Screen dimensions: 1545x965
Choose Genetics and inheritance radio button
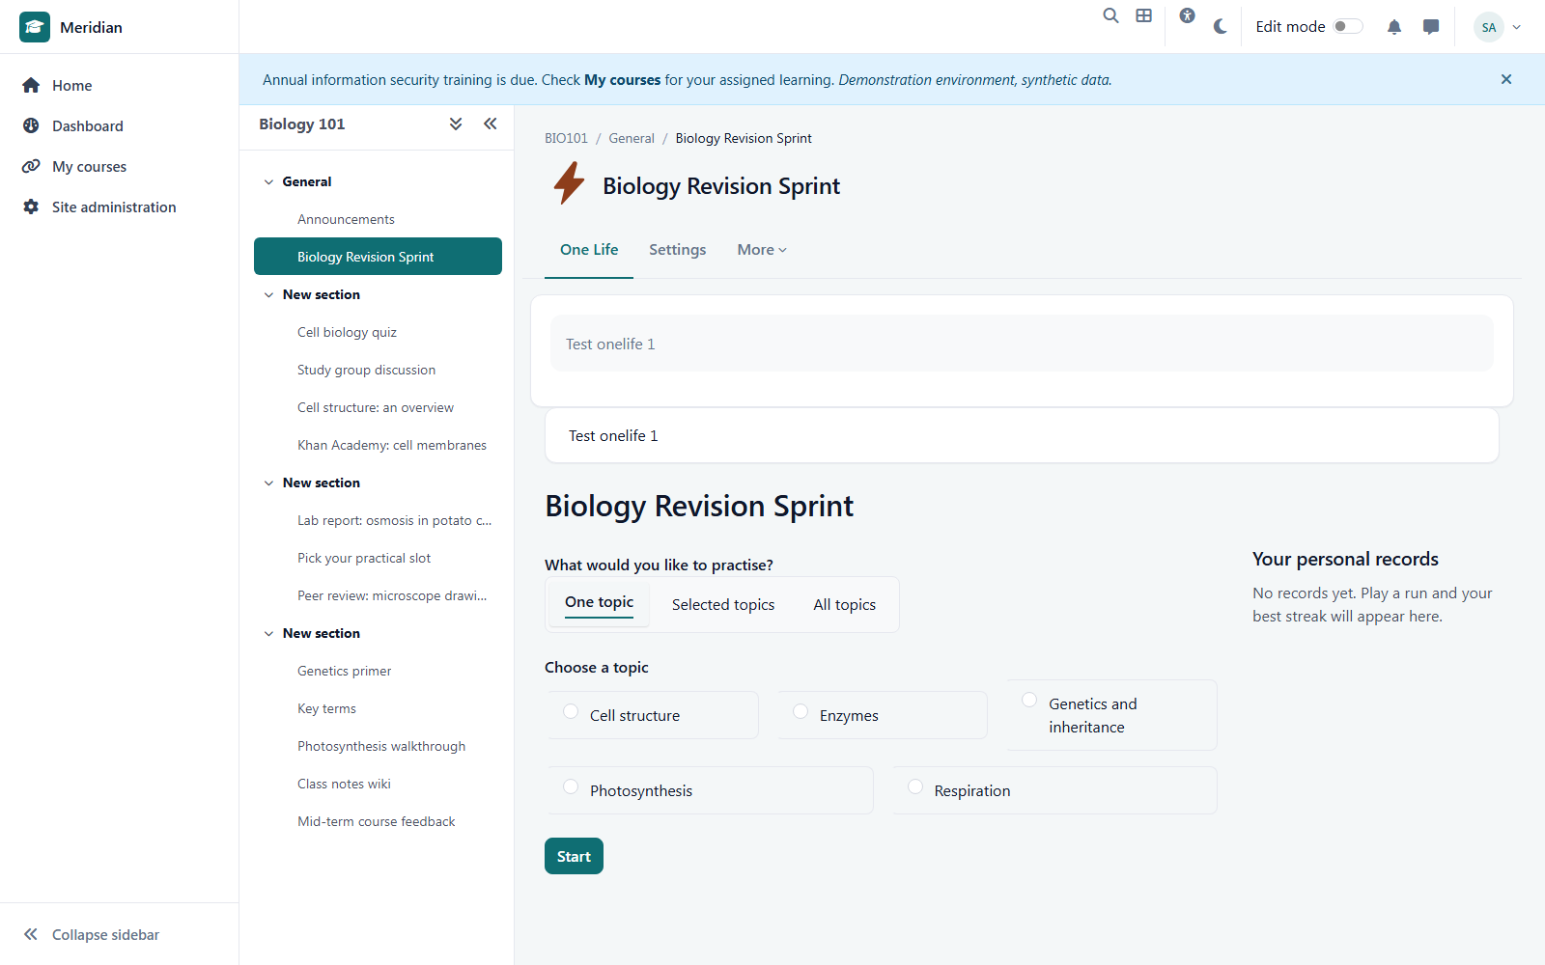click(x=1029, y=700)
